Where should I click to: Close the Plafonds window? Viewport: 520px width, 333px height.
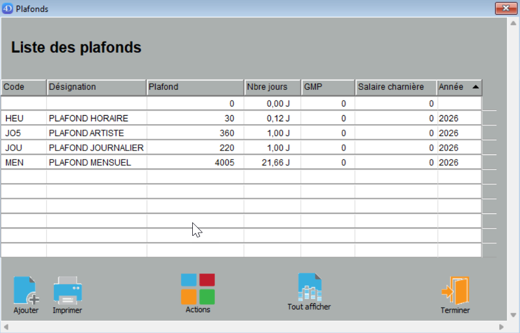pos(505,8)
